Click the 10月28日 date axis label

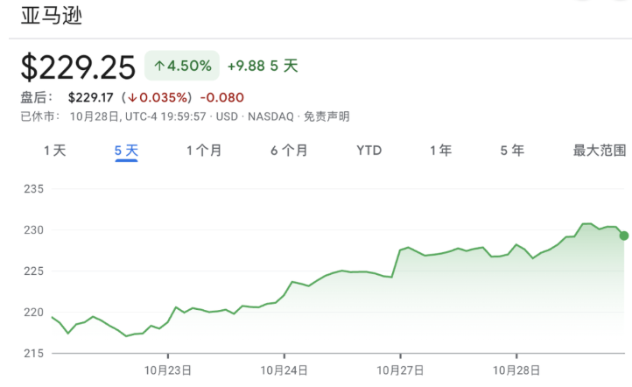(x=516, y=370)
